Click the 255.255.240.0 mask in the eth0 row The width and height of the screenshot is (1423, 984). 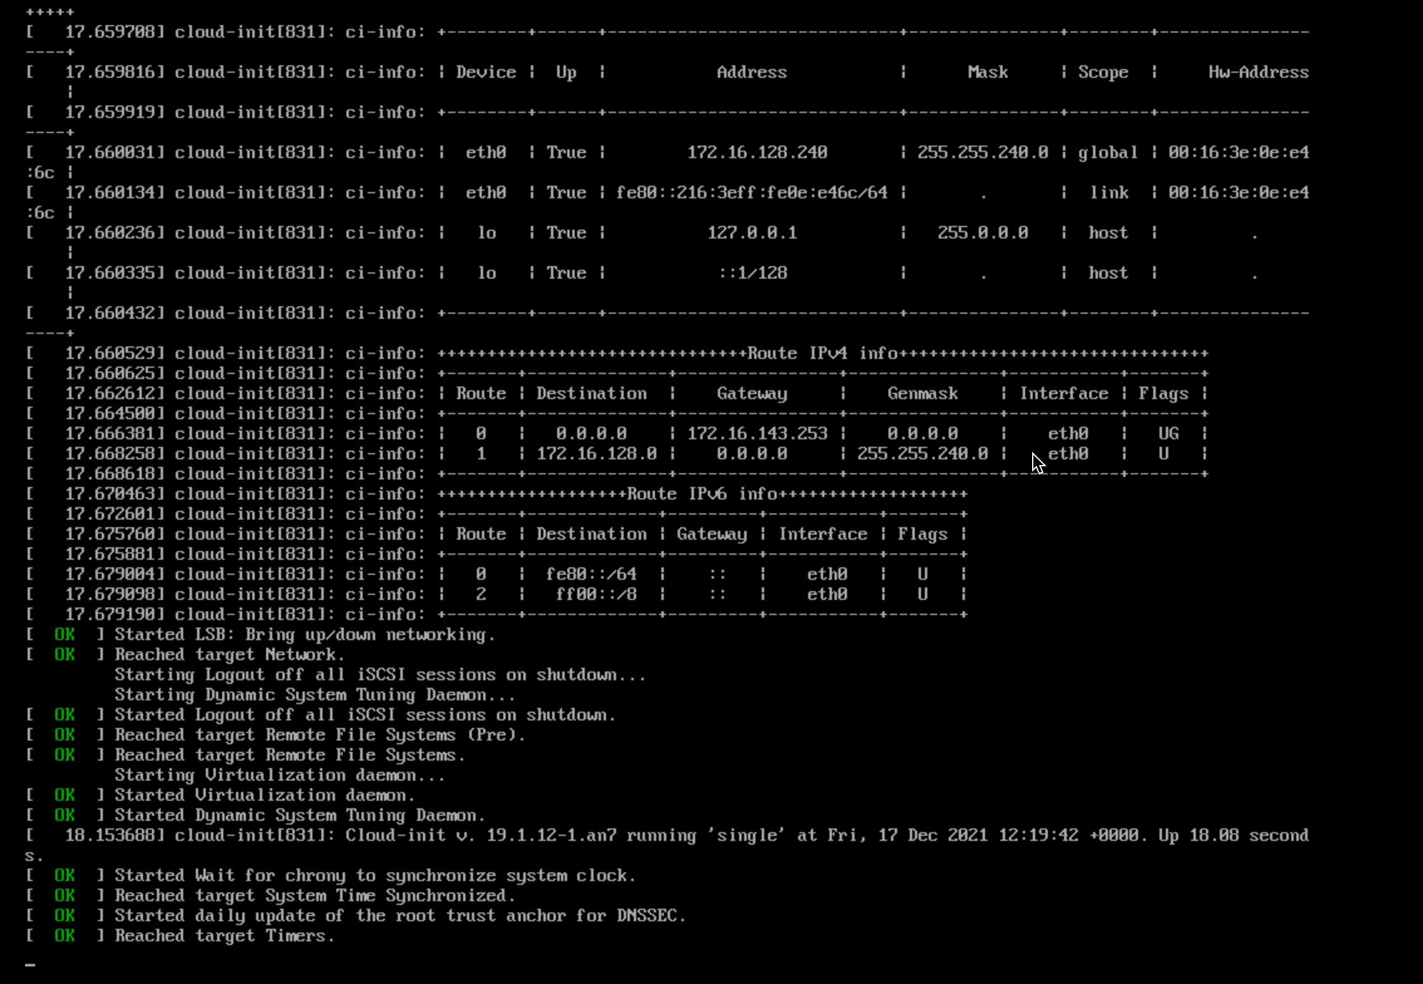pyautogui.click(x=982, y=152)
